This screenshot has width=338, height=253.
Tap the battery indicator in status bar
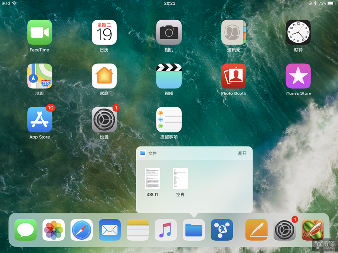click(x=332, y=3)
